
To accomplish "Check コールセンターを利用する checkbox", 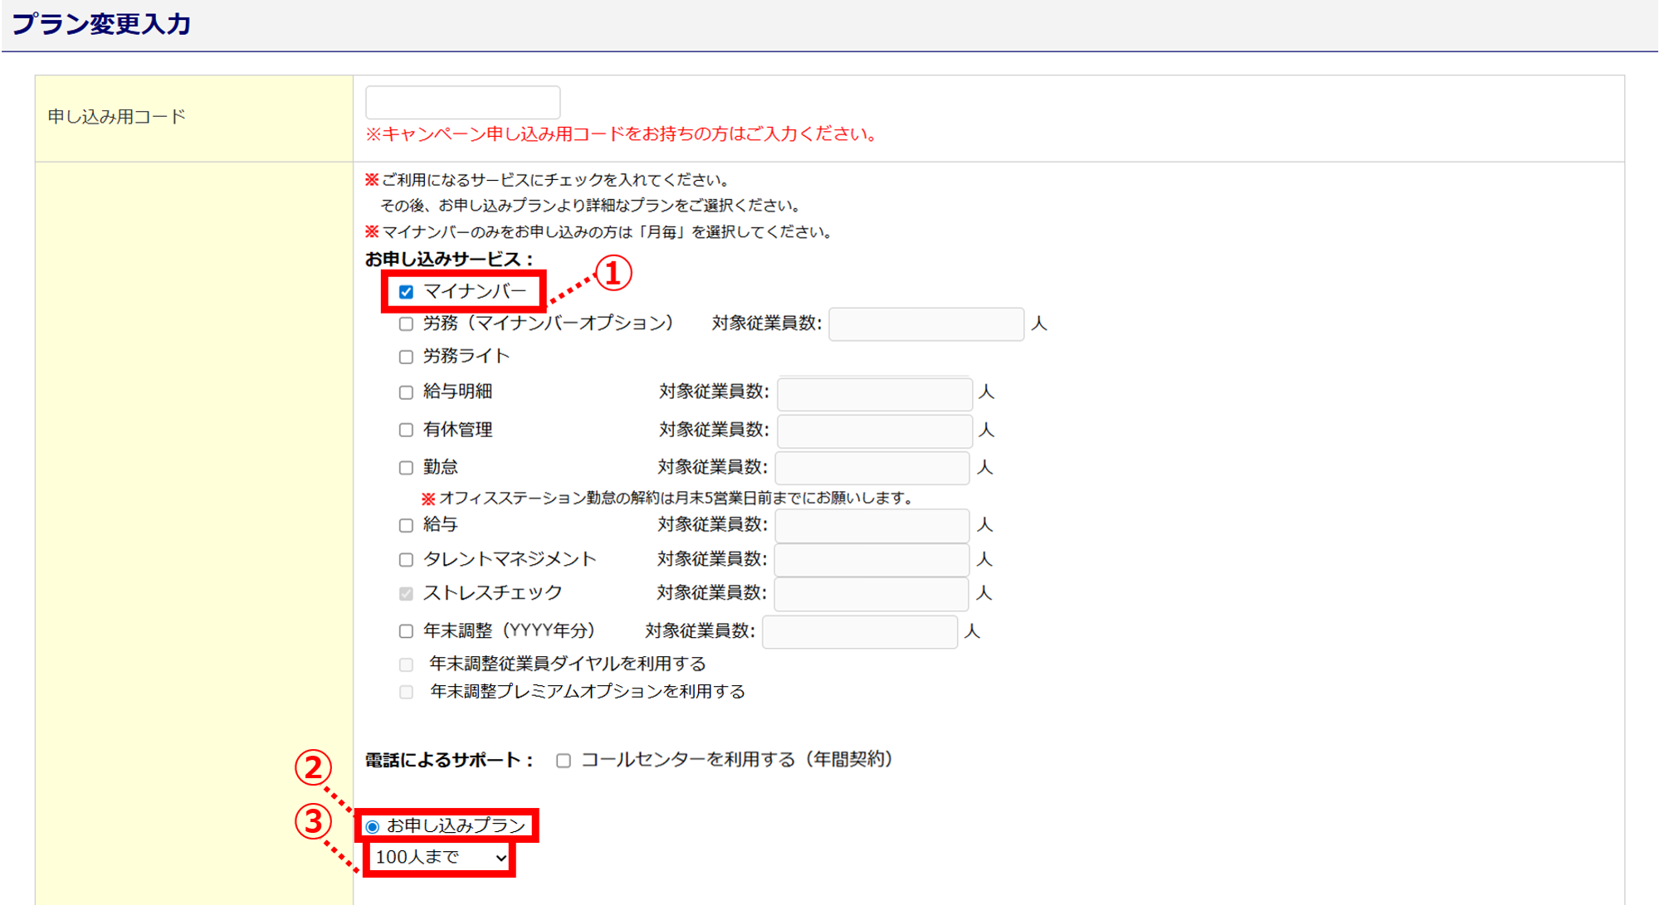I will pyautogui.click(x=564, y=761).
